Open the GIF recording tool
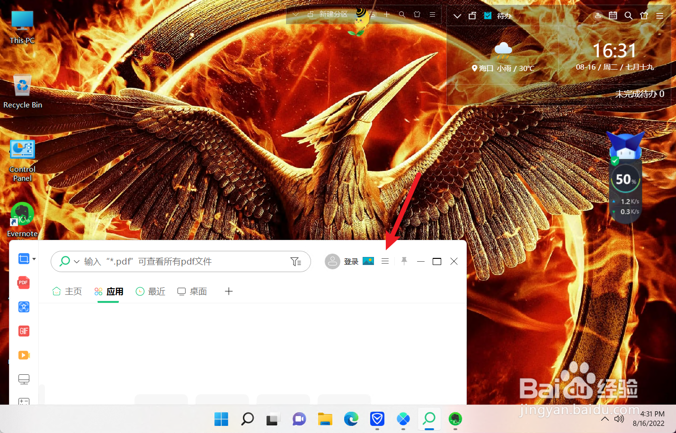Screen dimensions: 676x433 pyautogui.click(x=24, y=331)
